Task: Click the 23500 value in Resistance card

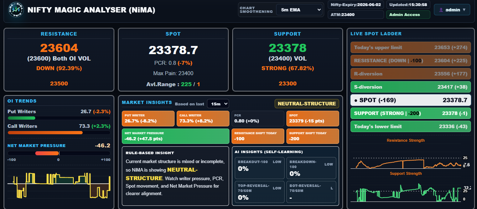Action: click(59, 83)
